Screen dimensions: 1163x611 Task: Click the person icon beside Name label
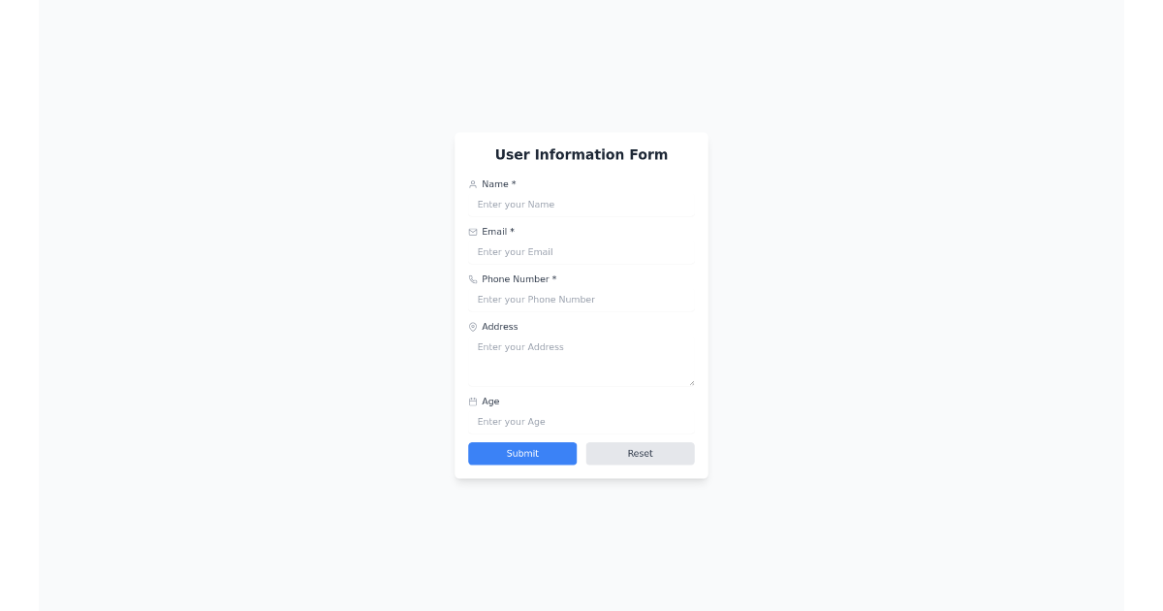[x=472, y=184]
